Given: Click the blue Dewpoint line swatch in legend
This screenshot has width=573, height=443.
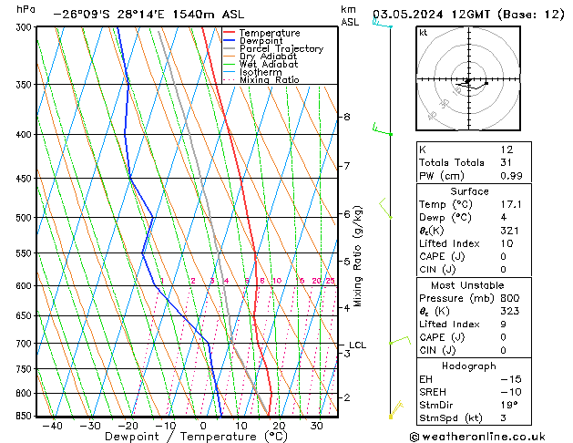Looking at the screenshot, I should tap(230, 41).
